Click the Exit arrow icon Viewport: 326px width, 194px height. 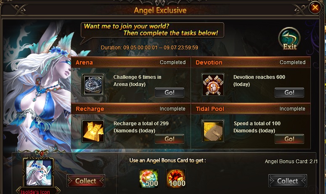pos(289,39)
